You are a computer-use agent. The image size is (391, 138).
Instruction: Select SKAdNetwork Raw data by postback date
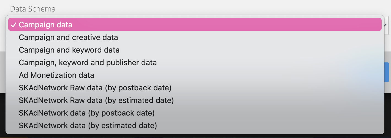95,88
